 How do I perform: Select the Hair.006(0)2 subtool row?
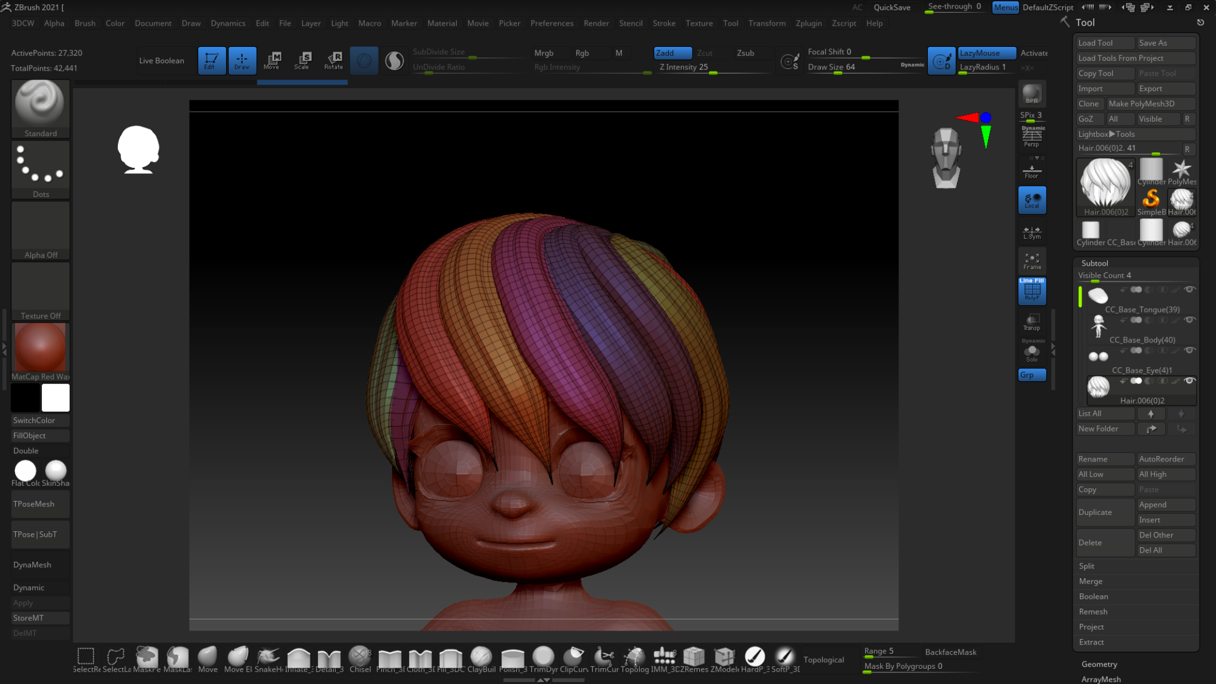tap(1141, 391)
